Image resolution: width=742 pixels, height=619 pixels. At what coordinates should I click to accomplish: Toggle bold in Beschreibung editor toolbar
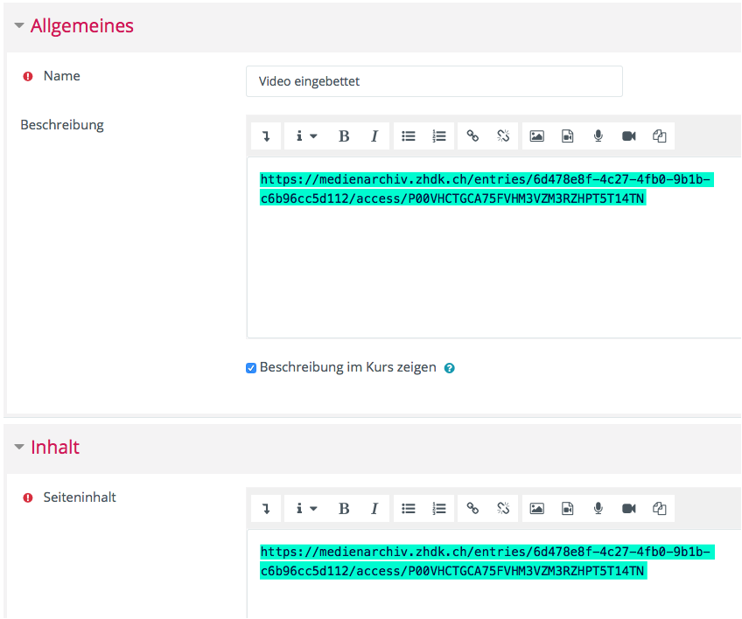click(344, 136)
